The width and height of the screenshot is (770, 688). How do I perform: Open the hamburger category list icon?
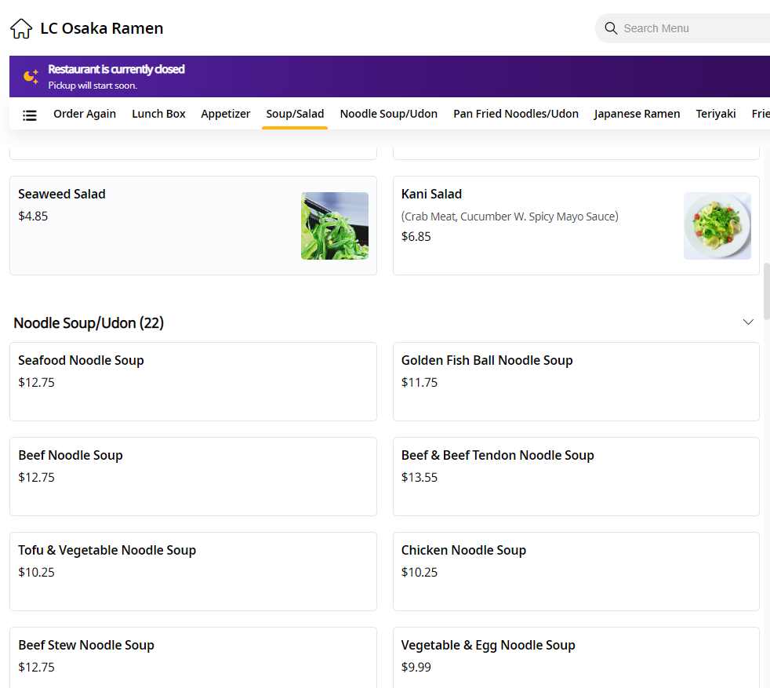[30, 115]
